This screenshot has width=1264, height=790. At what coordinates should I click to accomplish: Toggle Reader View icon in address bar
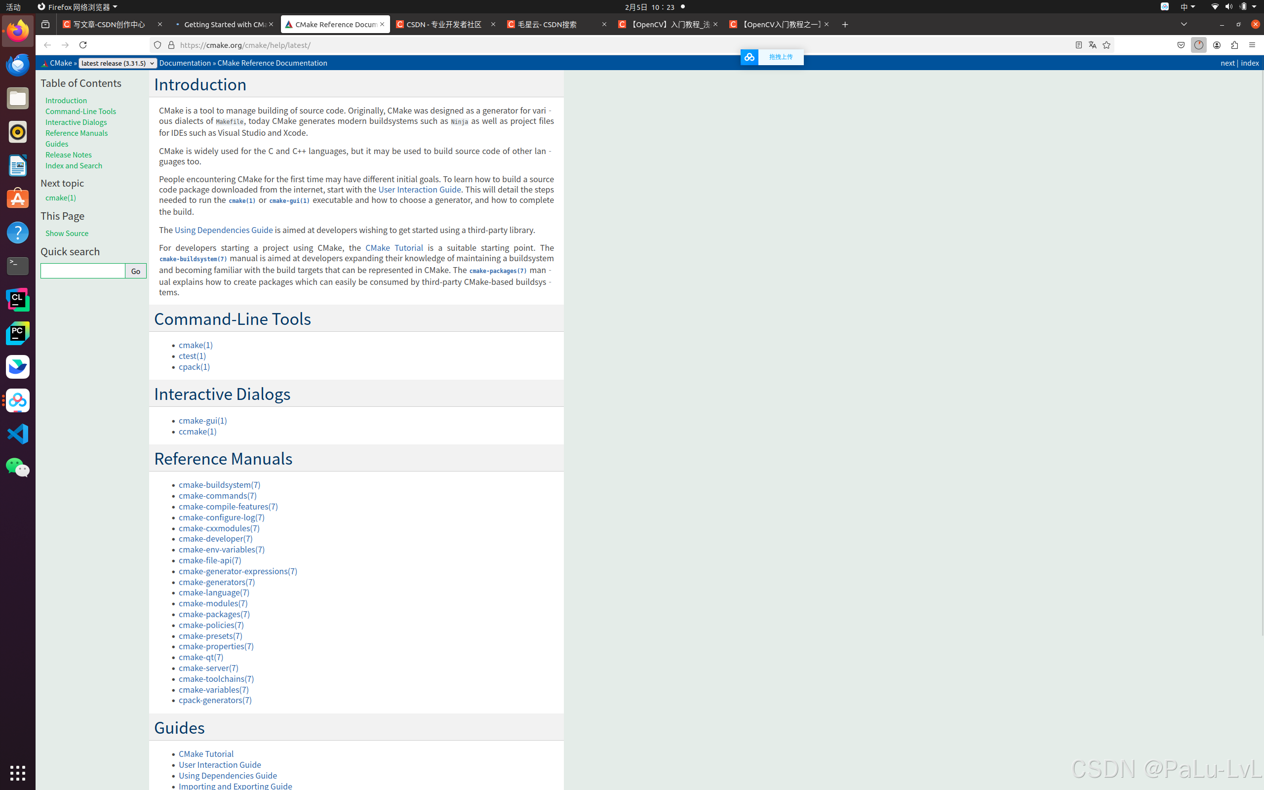click(1078, 45)
